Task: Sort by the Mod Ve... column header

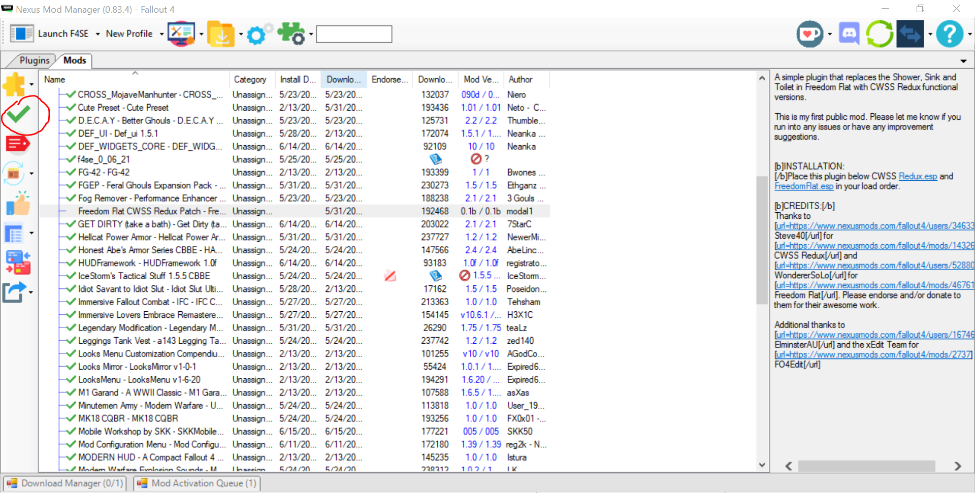Action: 481,79
